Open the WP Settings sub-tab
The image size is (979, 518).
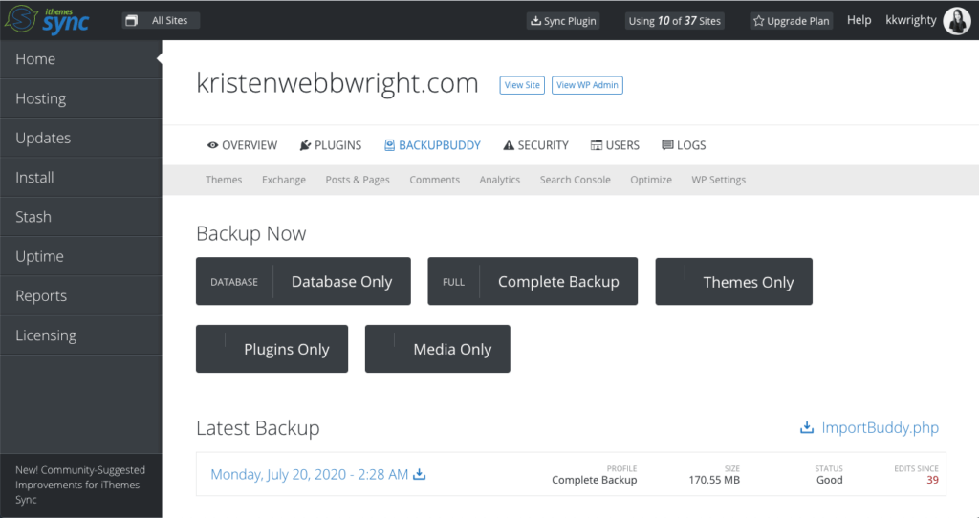point(719,180)
